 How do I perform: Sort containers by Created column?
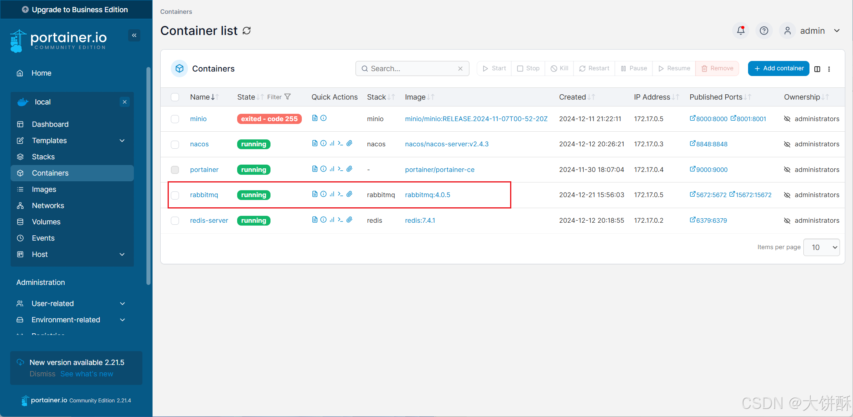pyautogui.click(x=577, y=97)
